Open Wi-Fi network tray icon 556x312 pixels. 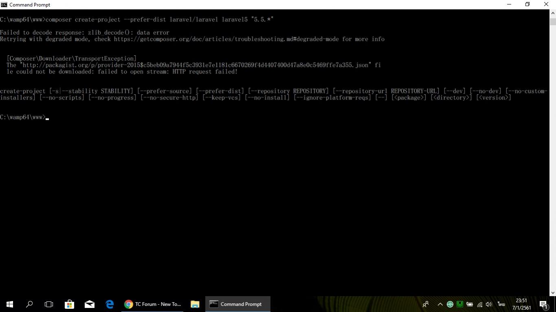click(x=479, y=304)
